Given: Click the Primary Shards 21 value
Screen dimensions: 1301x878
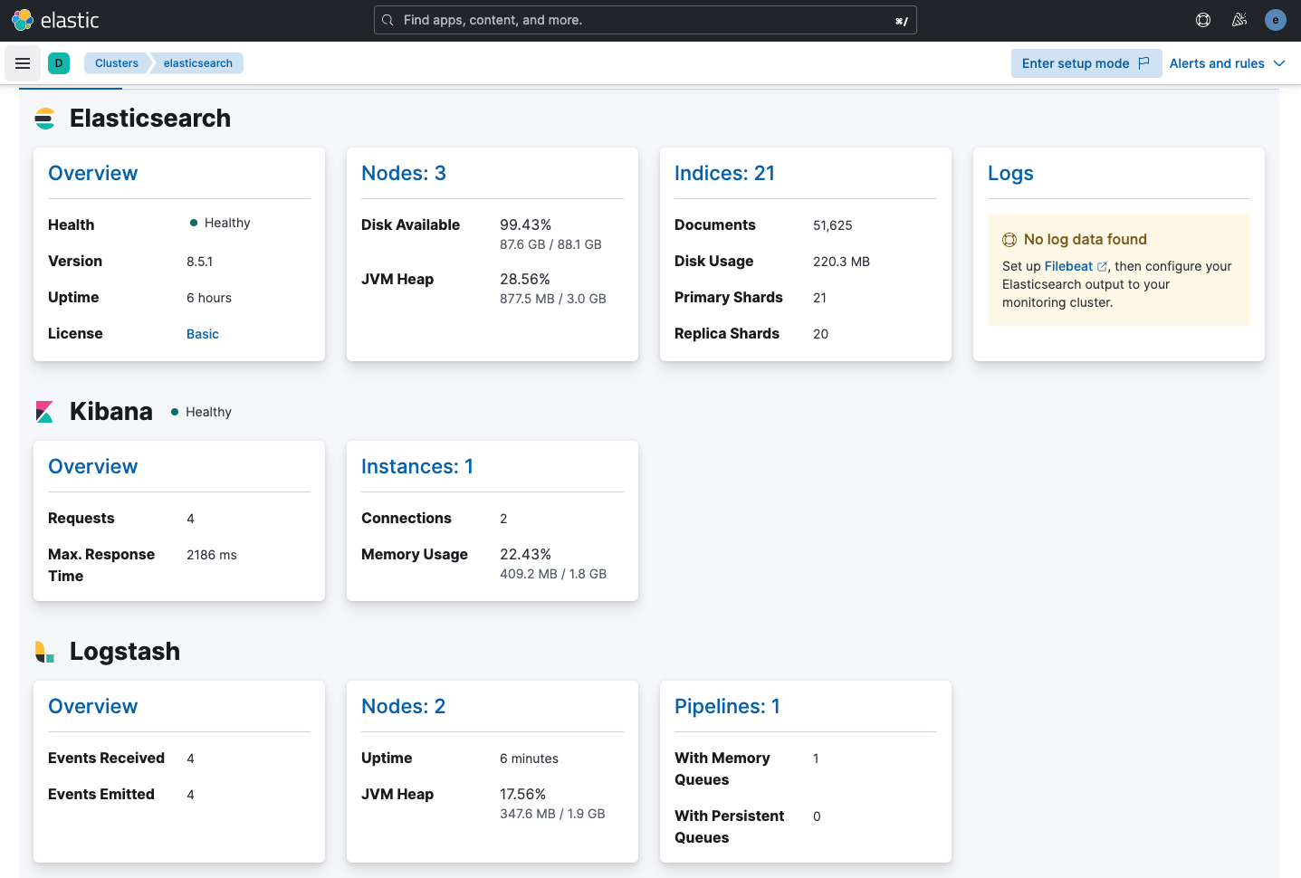Looking at the screenshot, I should tap(819, 298).
